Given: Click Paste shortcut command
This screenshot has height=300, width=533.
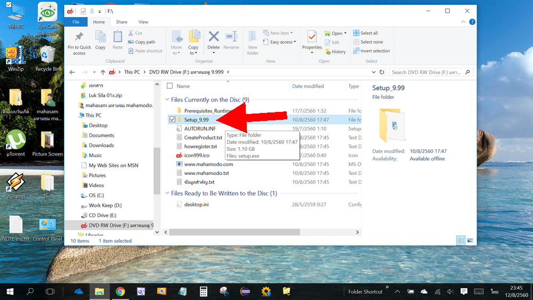Looking at the screenshot, I should 145,51.
